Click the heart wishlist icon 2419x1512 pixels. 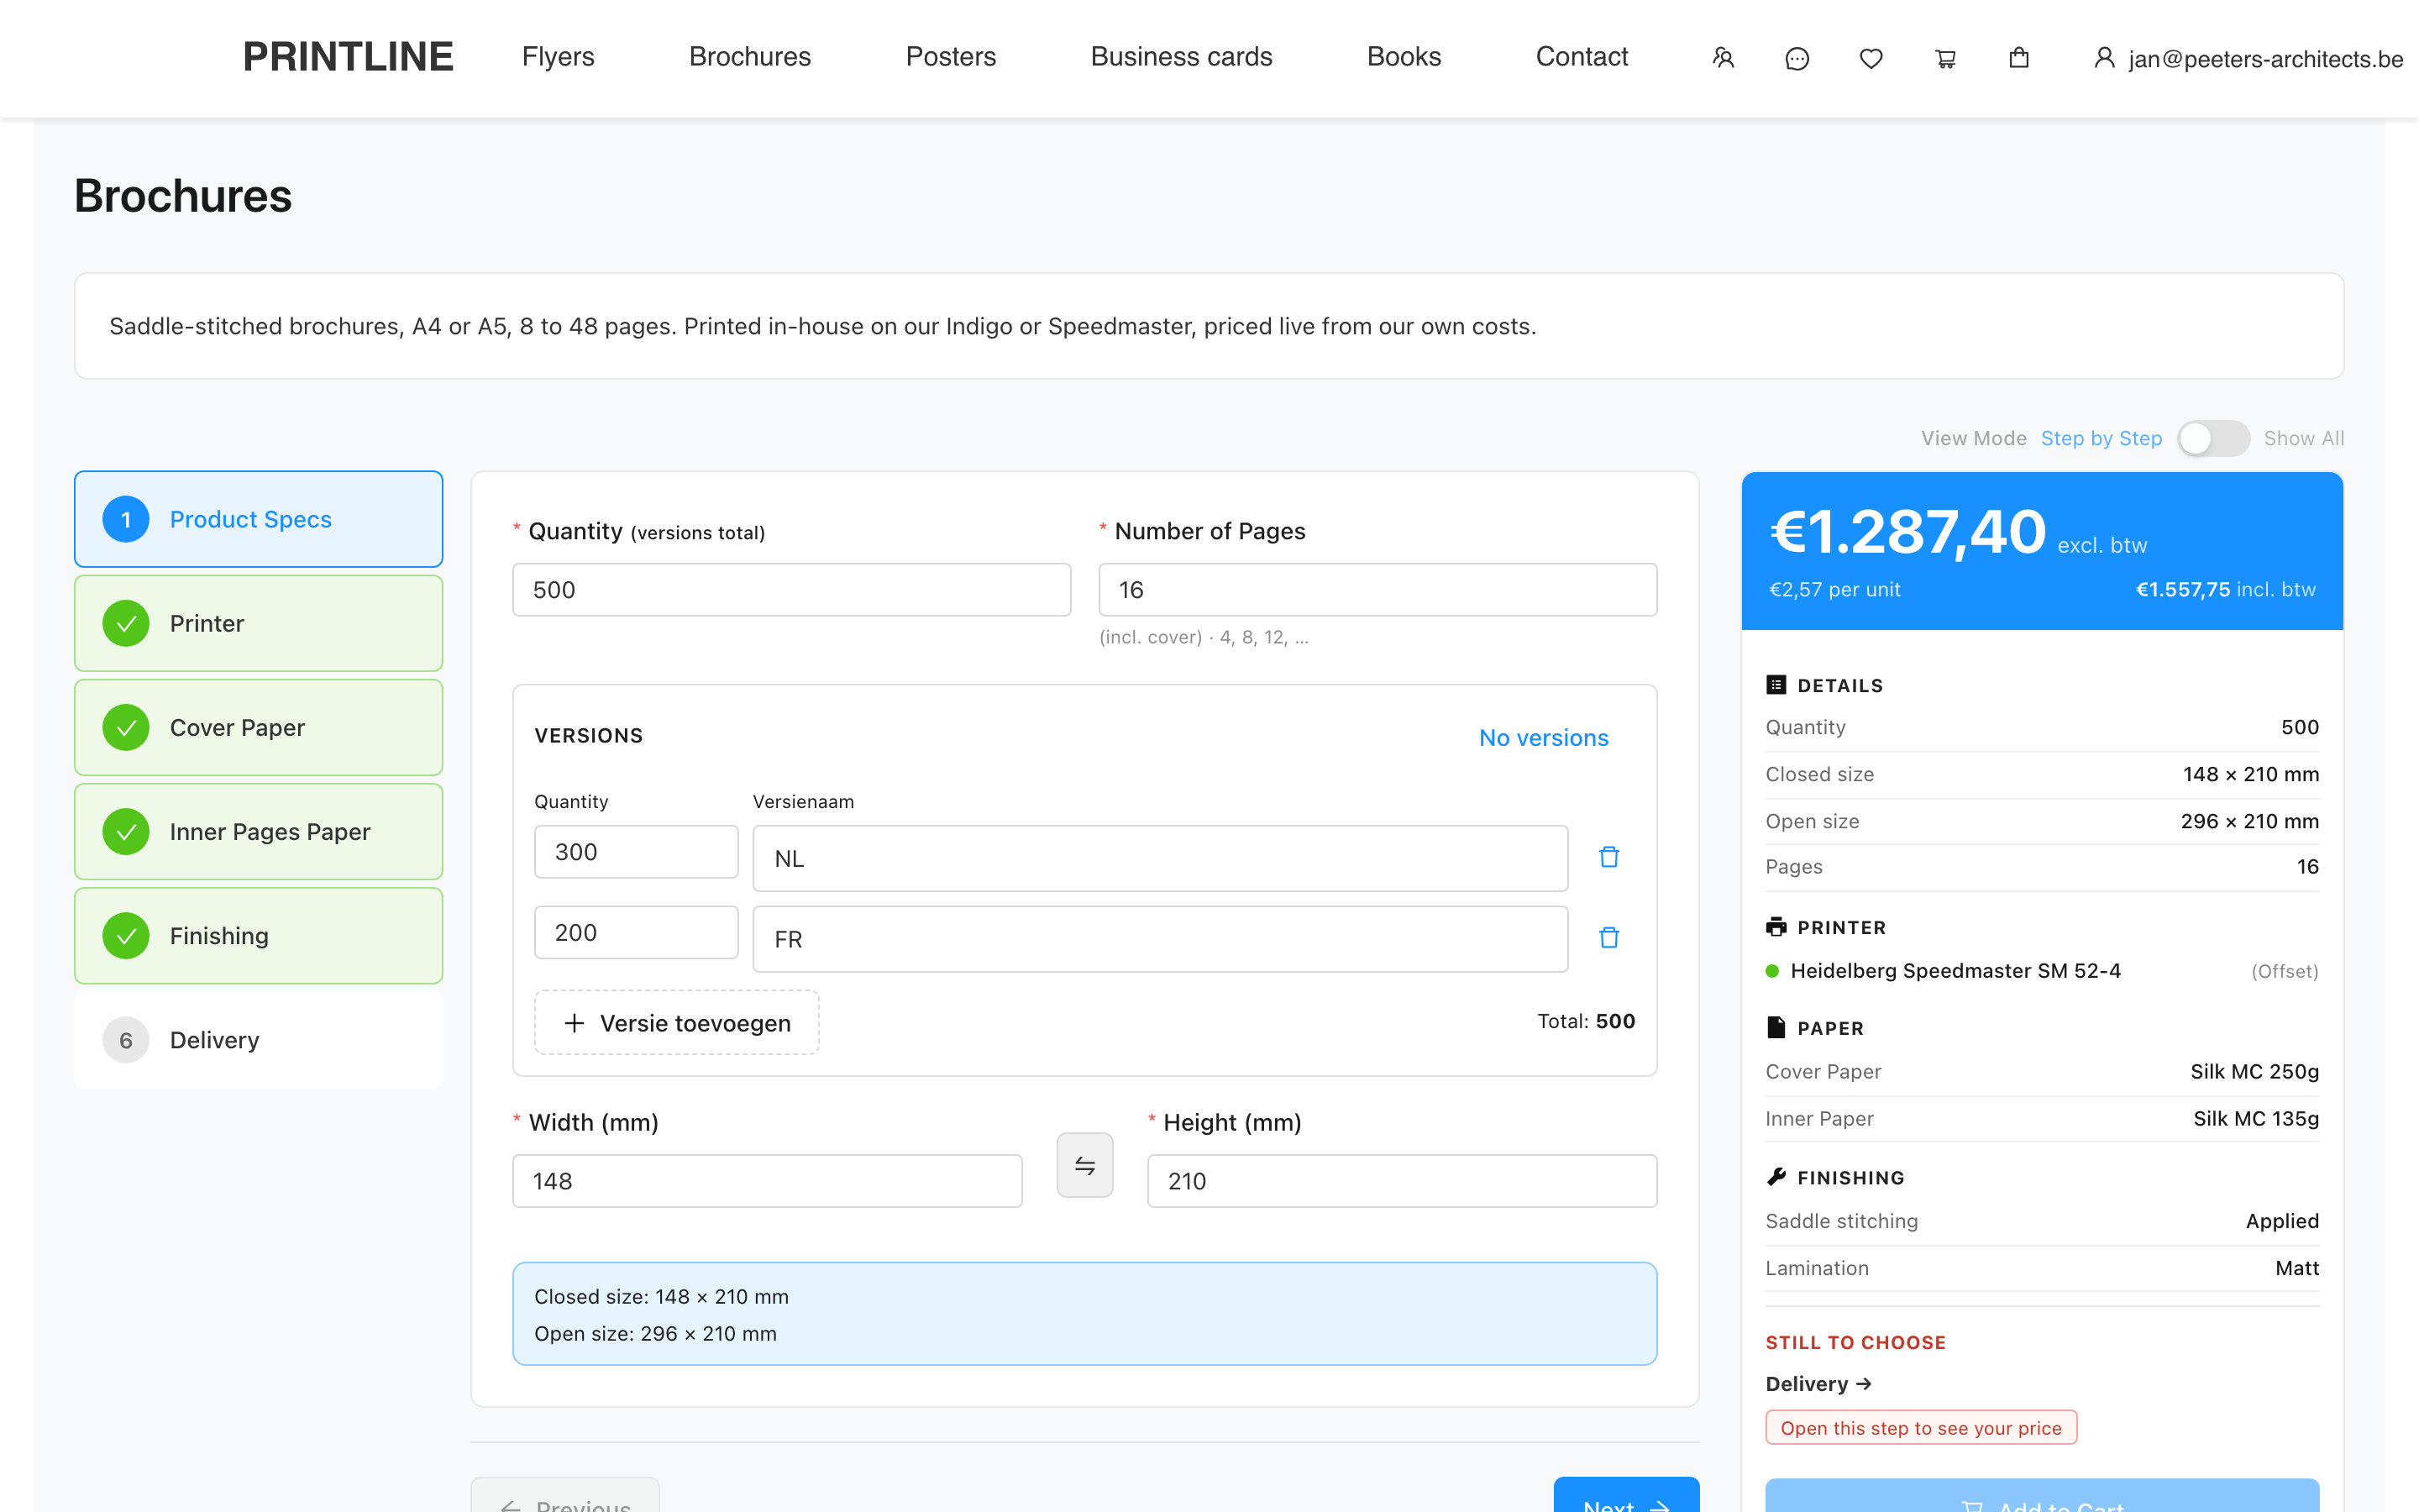pyautogui.click(x=1871, y=58)
